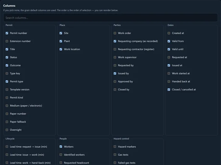
Task: Tick the Permit kind checkbox
Action: [x=7, y=97]
